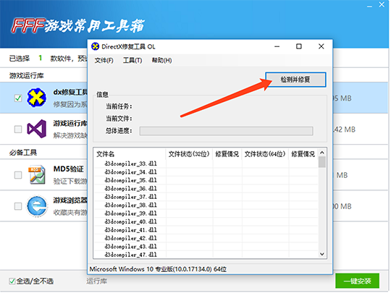Open the 帮助(H) menu

coord(161,60)
